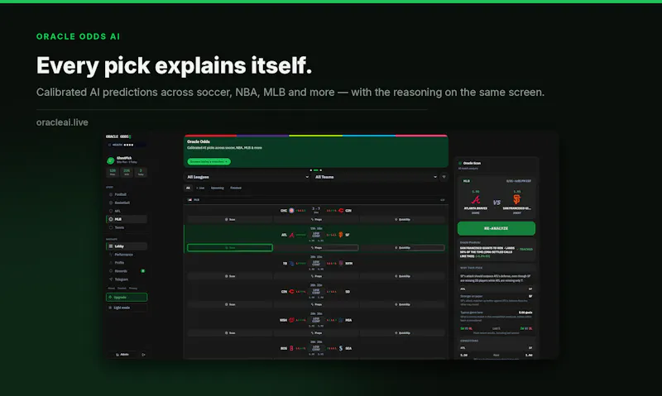Click the Tracked status in Oracle prediction

point(525,249)
